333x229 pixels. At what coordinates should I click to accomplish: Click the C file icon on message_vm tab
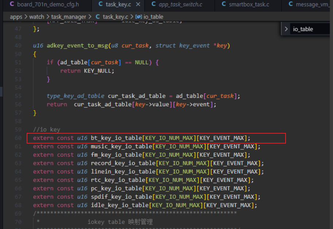(291, 4)
